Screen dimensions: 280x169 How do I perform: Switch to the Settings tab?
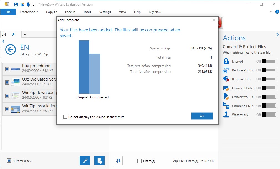[x=105, y=12]
